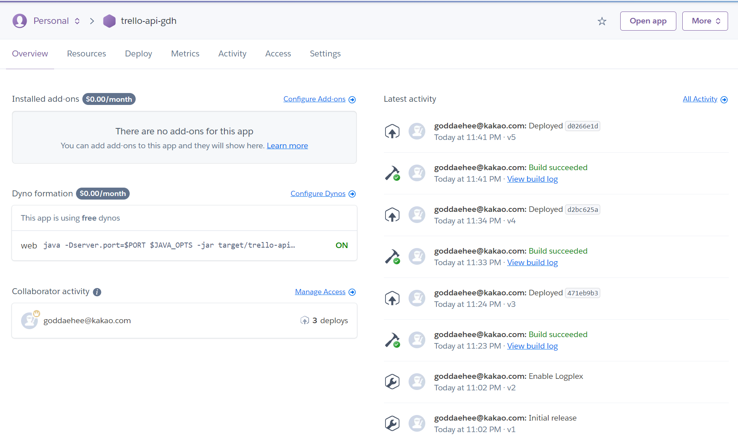Click the wrench icon for Initial release
The image size is (738, 448).
pos(392,423)
